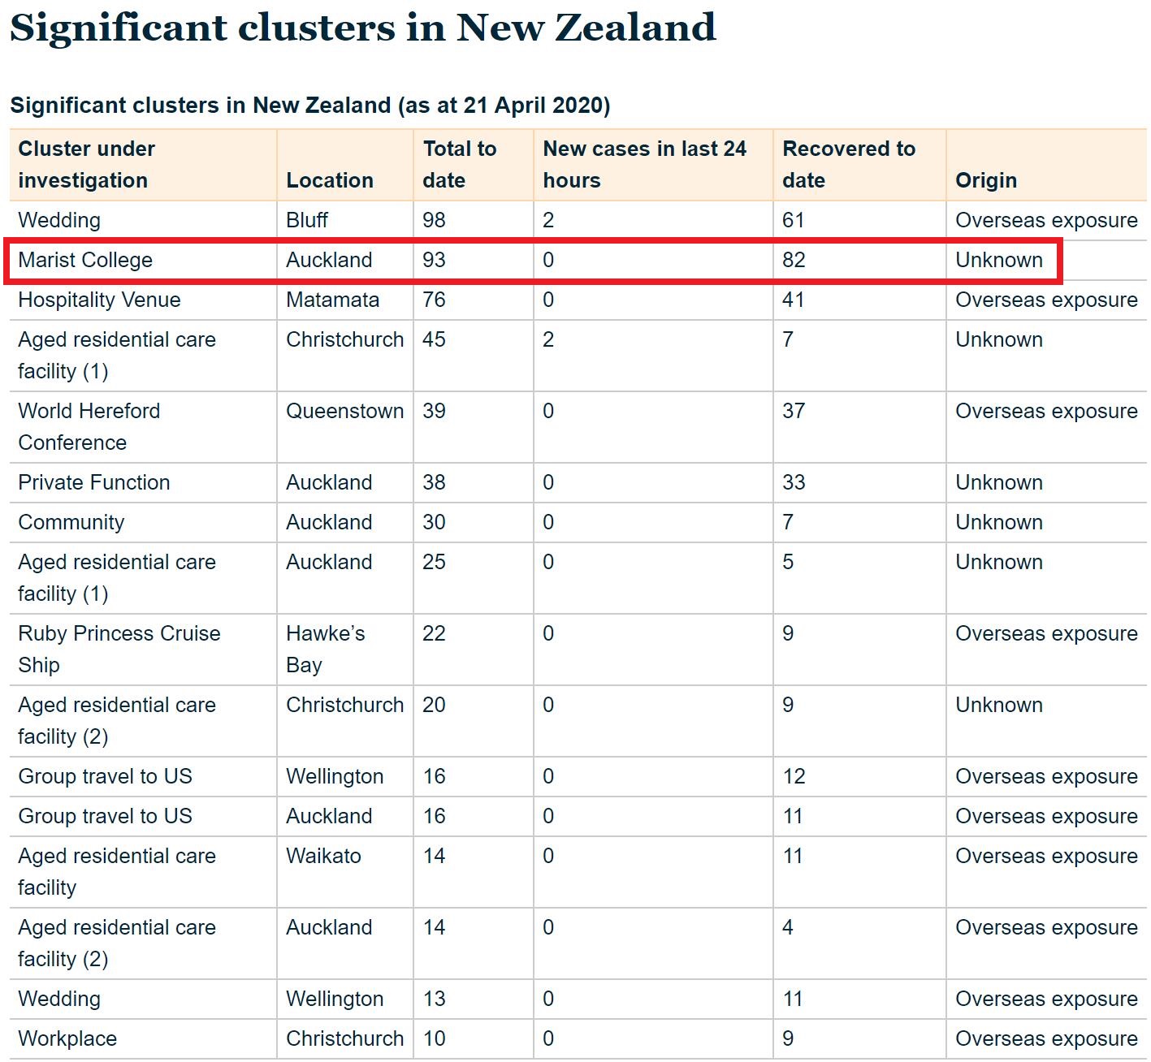Click 'Unknown' origin in the Community row
The height and width of the screenshot is (1062, 1151).
point(999,522)
